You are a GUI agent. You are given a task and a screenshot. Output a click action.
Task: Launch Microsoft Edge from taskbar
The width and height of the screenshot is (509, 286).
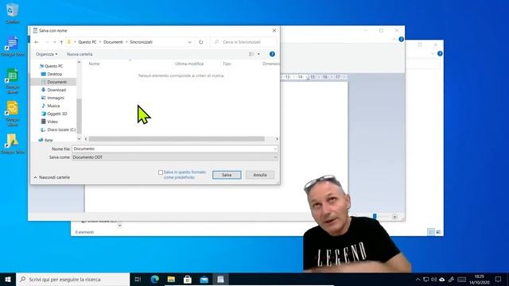point(155,279)
